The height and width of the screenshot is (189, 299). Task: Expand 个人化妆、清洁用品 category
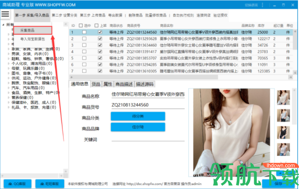click(x=8, y=63)
